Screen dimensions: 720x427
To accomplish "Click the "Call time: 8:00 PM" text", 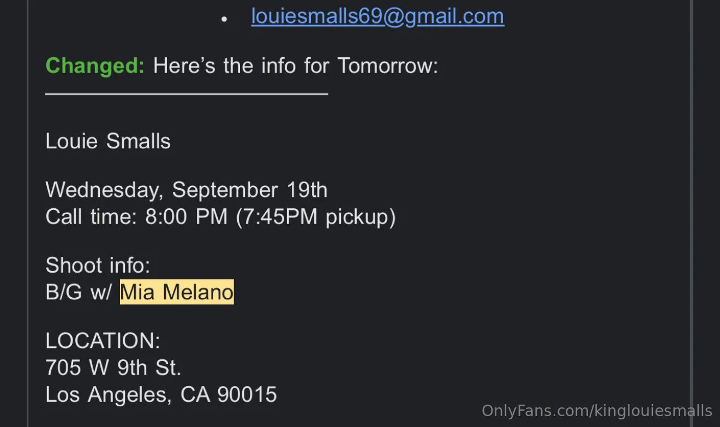I will pos(136,216).
